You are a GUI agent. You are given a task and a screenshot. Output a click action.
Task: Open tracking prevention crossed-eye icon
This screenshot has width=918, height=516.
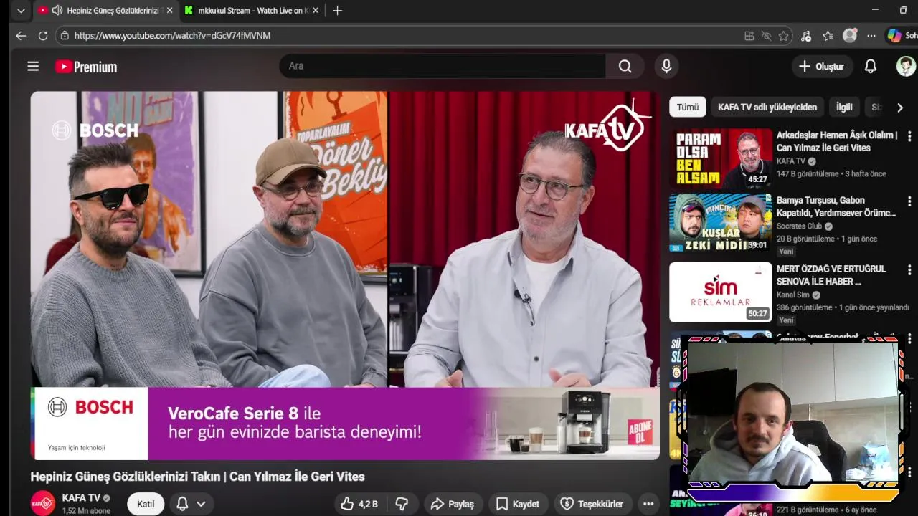(766, 36)
